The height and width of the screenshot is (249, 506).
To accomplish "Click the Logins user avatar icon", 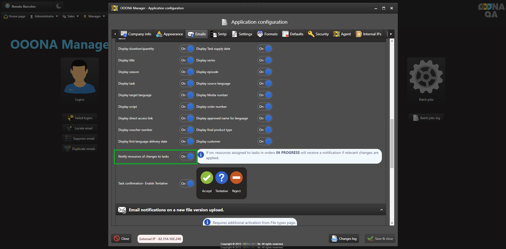I will coord(79,77).
